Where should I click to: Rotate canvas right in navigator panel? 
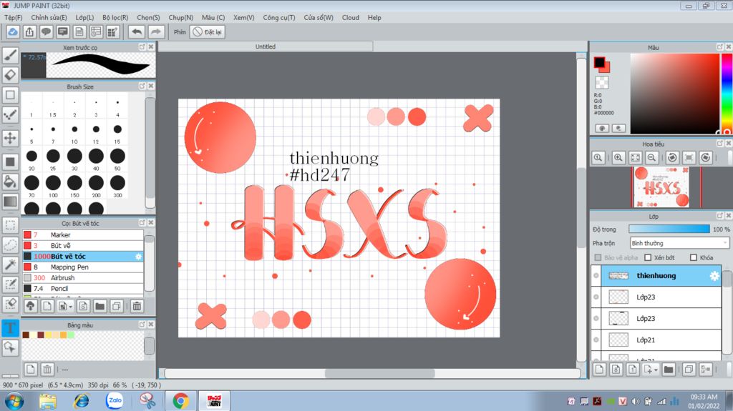(x=706, y=158)
